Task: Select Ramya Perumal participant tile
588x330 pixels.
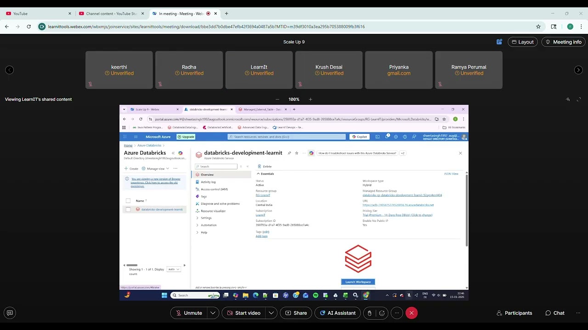Action: 469,70
